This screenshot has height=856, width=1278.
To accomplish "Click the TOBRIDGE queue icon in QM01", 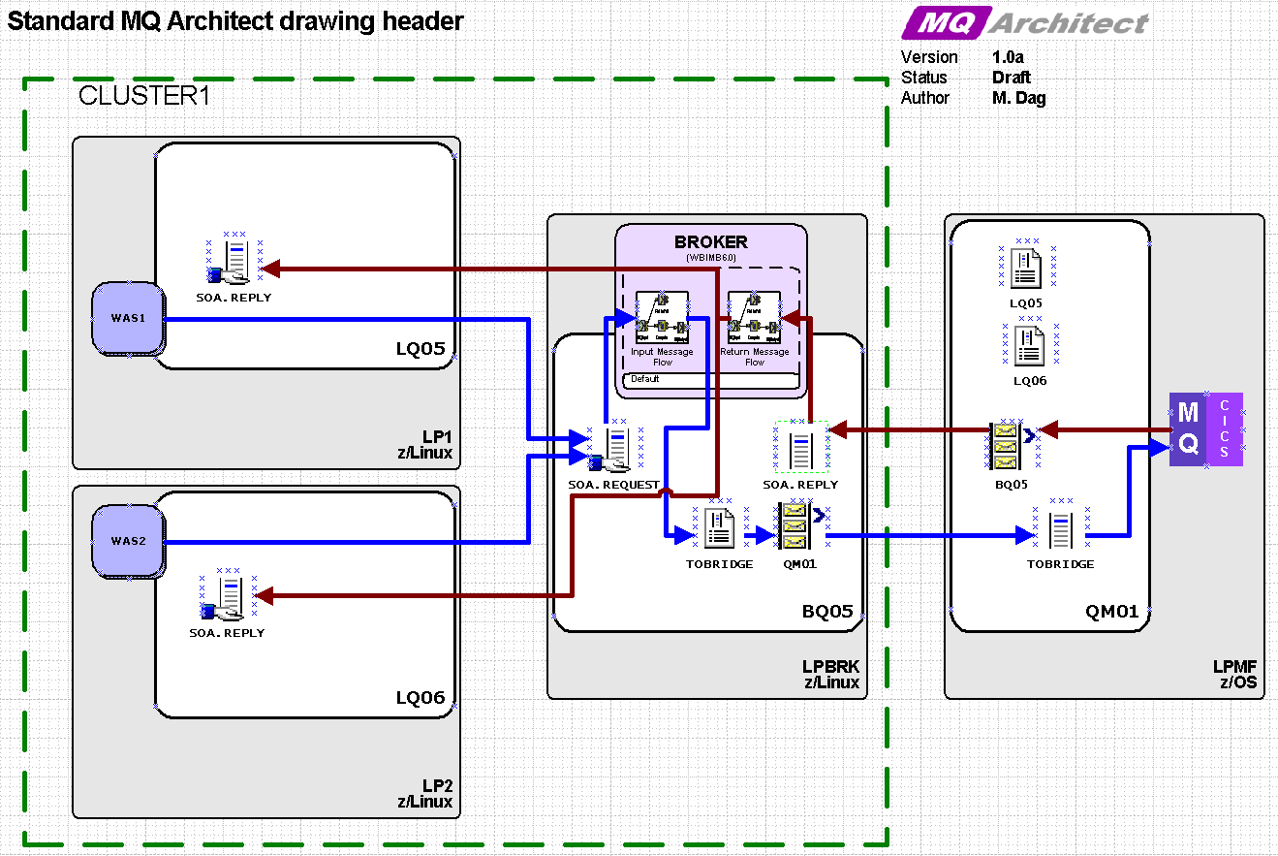I will [x=1060, y=530].
